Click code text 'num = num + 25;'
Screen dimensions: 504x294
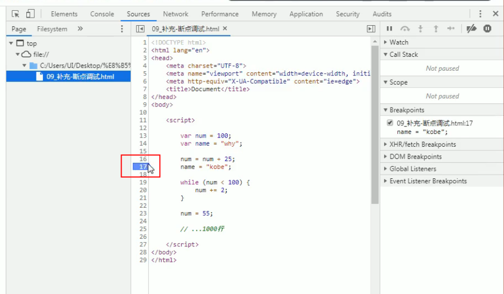[208, 159]
